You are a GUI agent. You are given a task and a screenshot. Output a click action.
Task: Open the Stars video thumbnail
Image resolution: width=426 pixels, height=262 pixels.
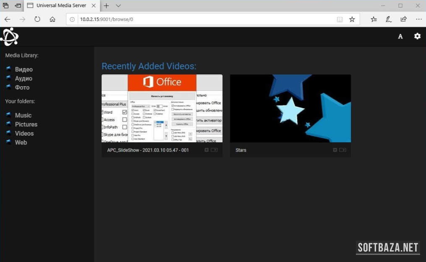[290, 108]
